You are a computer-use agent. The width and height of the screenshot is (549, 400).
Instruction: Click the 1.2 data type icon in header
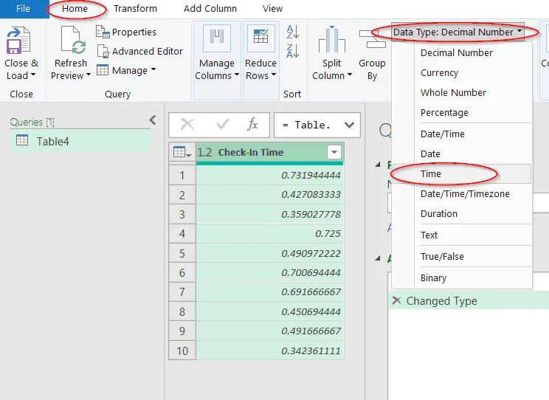click(205, 152)
